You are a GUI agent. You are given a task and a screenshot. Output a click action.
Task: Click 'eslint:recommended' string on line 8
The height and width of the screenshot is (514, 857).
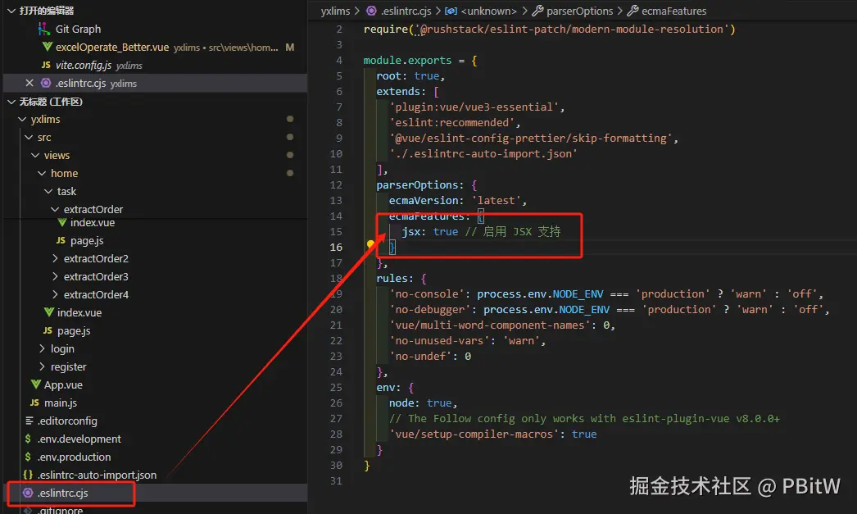click(x=452, y=122)
